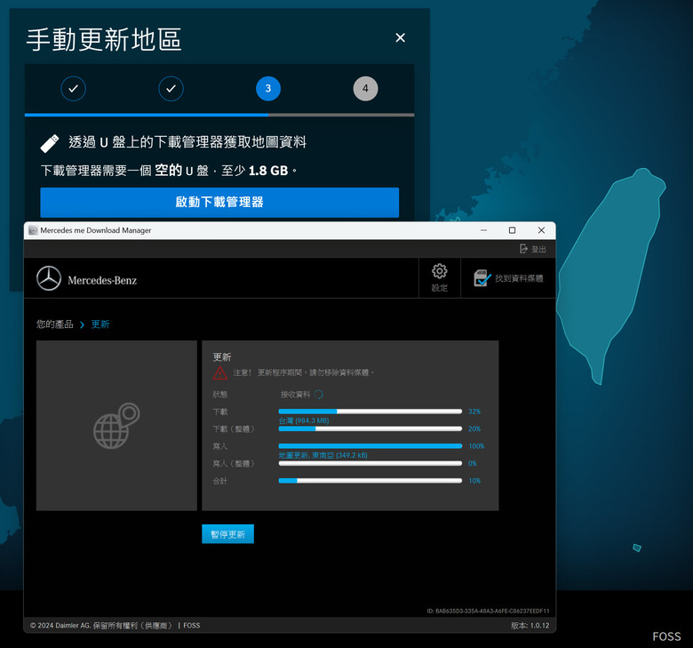Viewport: 693px width, 648px height.
Task: Click Download Manager title bar app icon
Action: 33,230
